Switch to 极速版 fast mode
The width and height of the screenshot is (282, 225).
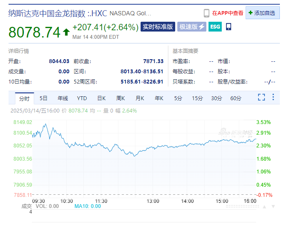coord(191,27)
